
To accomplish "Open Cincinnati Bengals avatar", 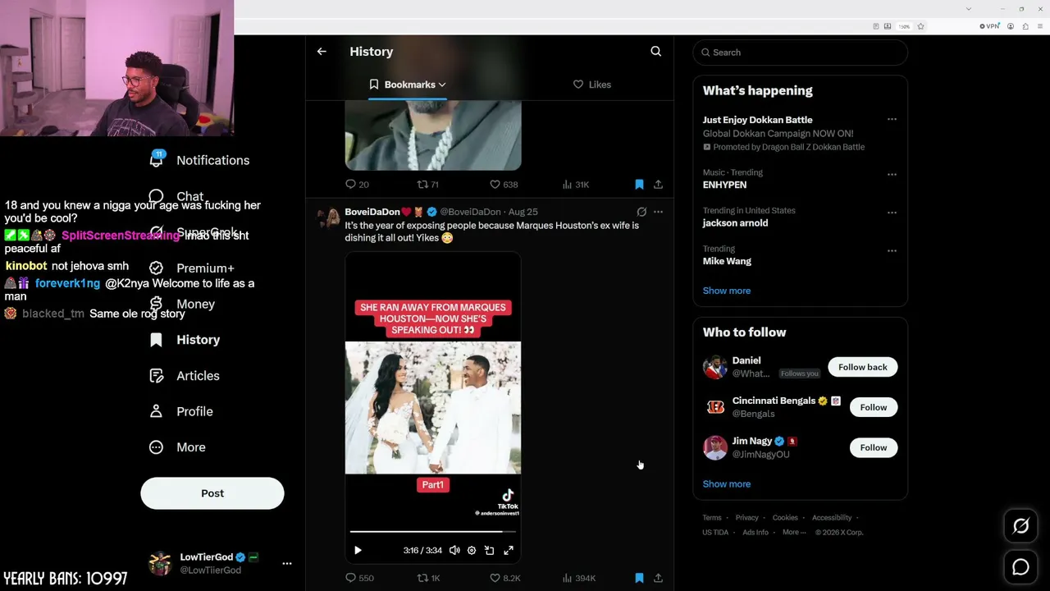I will point(715,407).
